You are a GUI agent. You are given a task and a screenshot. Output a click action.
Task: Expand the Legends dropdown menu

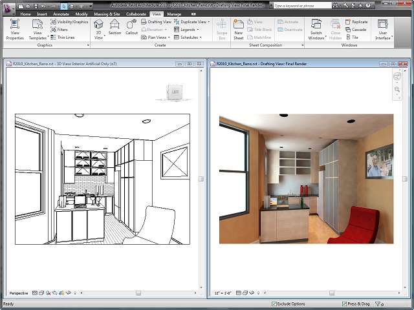[x=186, y=30]
